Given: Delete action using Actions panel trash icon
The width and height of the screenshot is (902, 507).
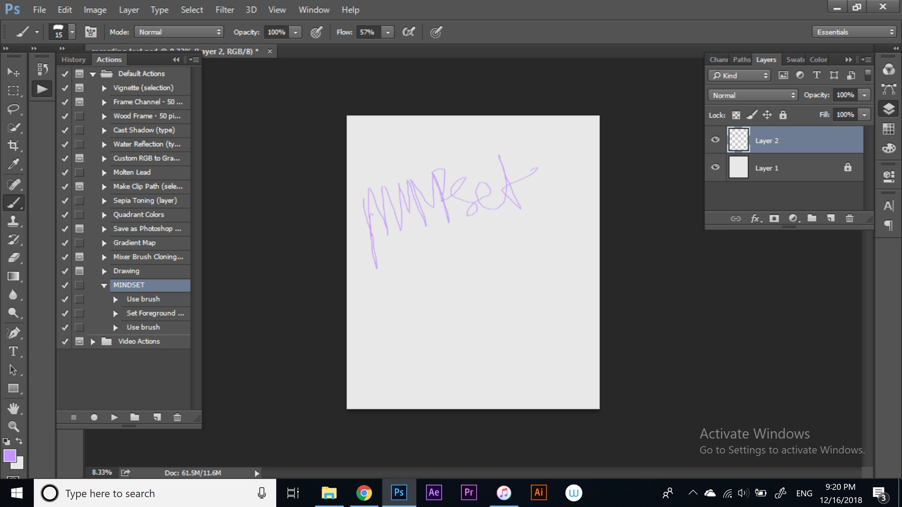Looking at the screenshot, I should pos(177,417).
